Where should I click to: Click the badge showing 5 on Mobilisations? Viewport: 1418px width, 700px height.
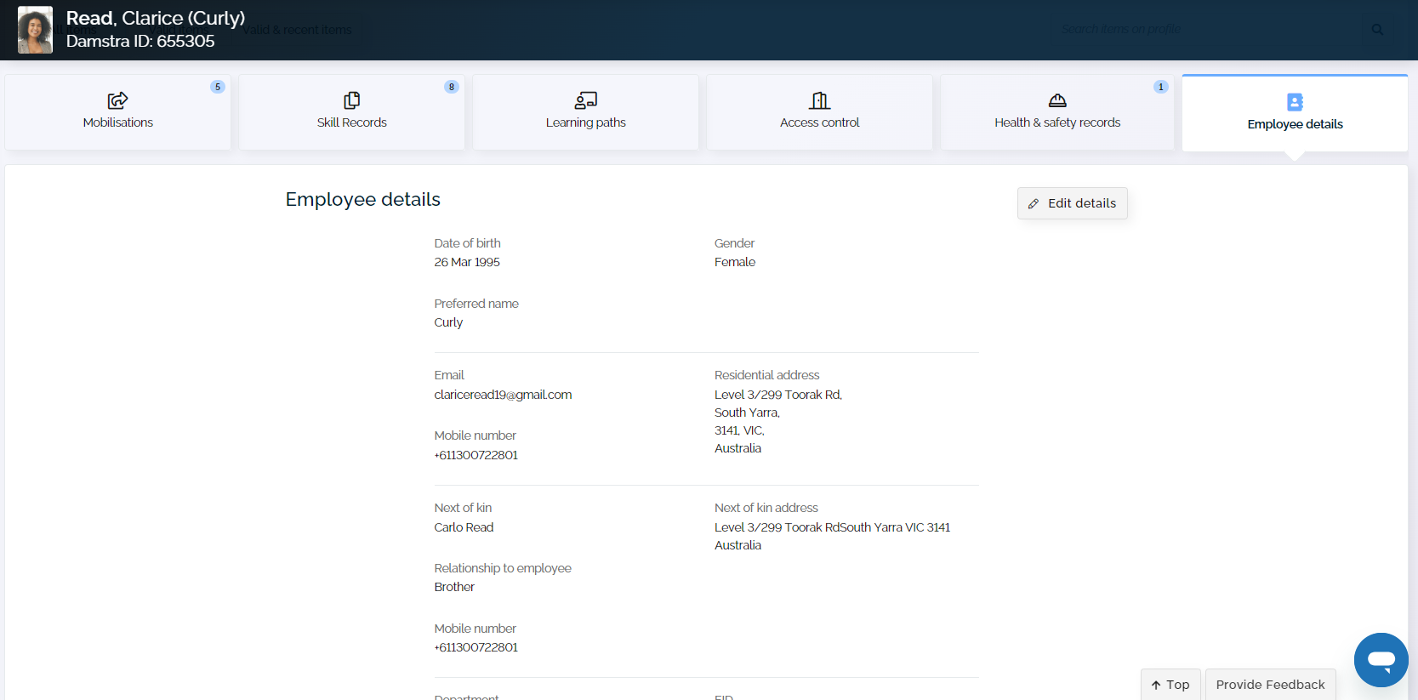tap(218, 87)
